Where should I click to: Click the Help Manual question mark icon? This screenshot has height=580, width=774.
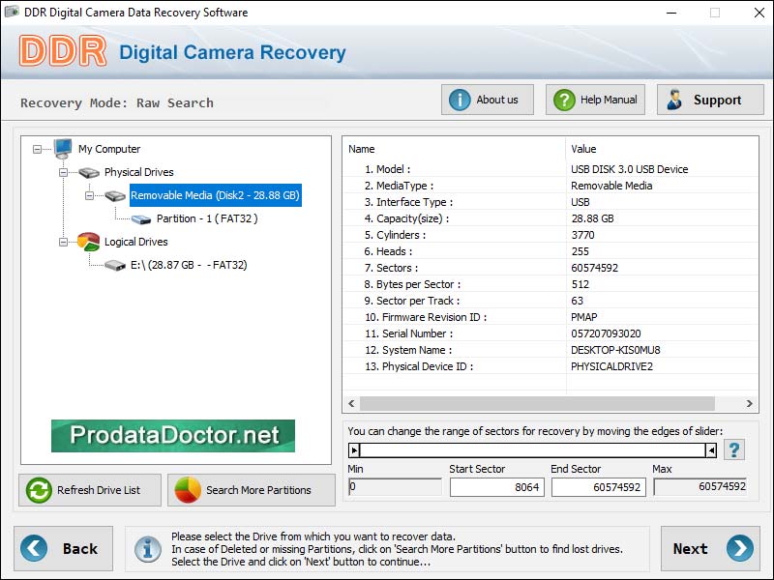click(x=564, y=99)
